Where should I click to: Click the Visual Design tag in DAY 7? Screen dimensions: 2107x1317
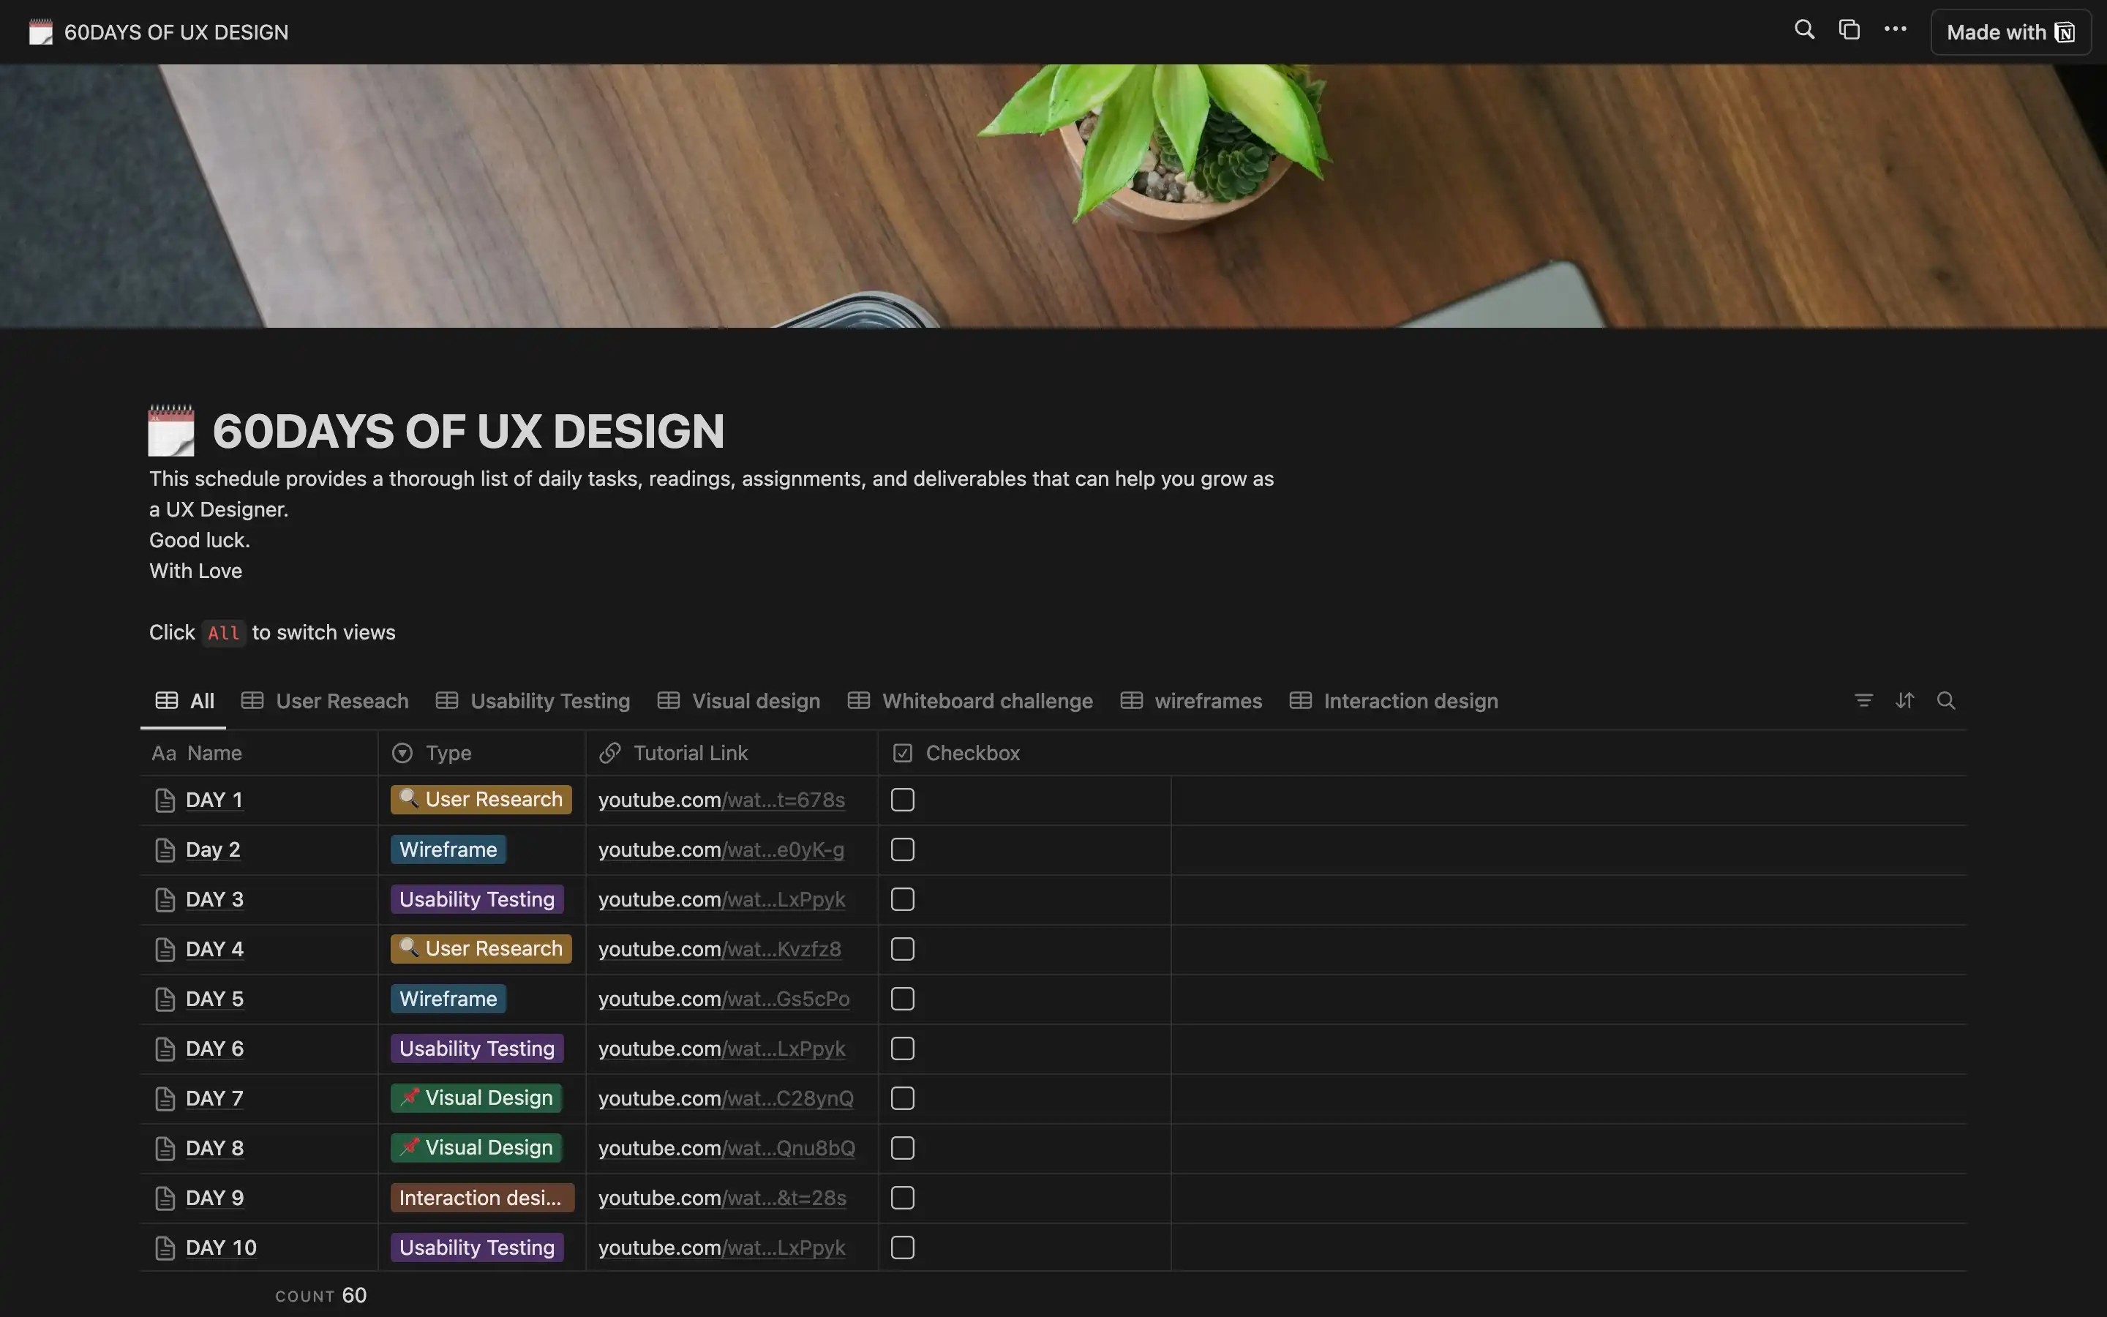(x=476, y=1097)
